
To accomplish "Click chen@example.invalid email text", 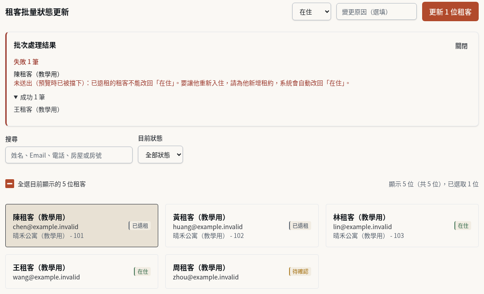I will [46, 227].
